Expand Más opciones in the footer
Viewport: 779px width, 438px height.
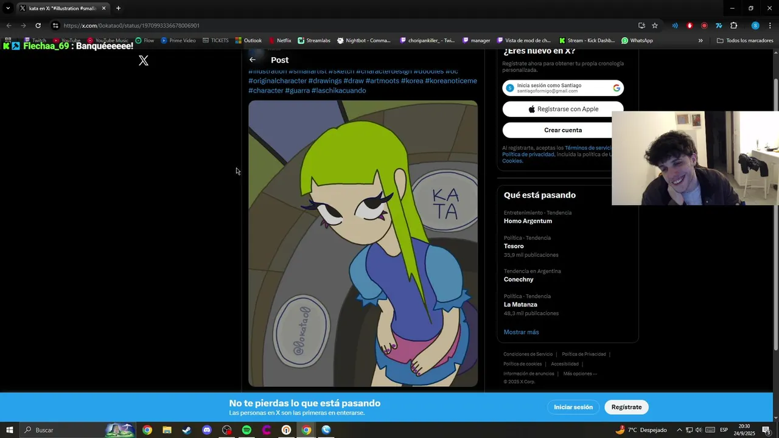[x=580, y=374]
